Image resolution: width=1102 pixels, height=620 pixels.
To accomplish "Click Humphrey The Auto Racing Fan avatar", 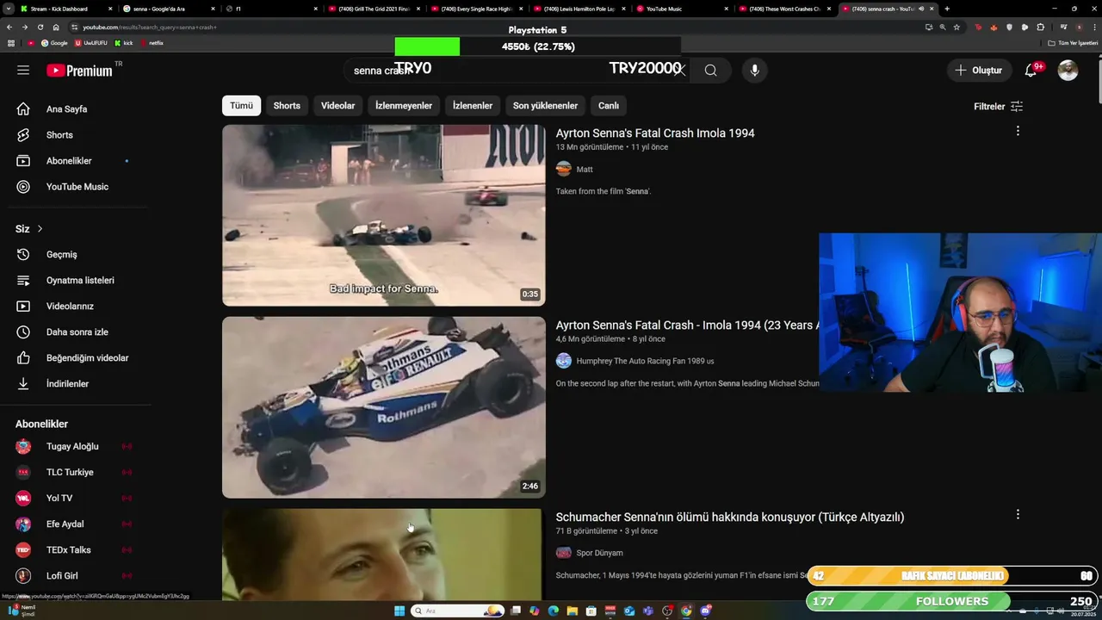I will tap(564, 361).
